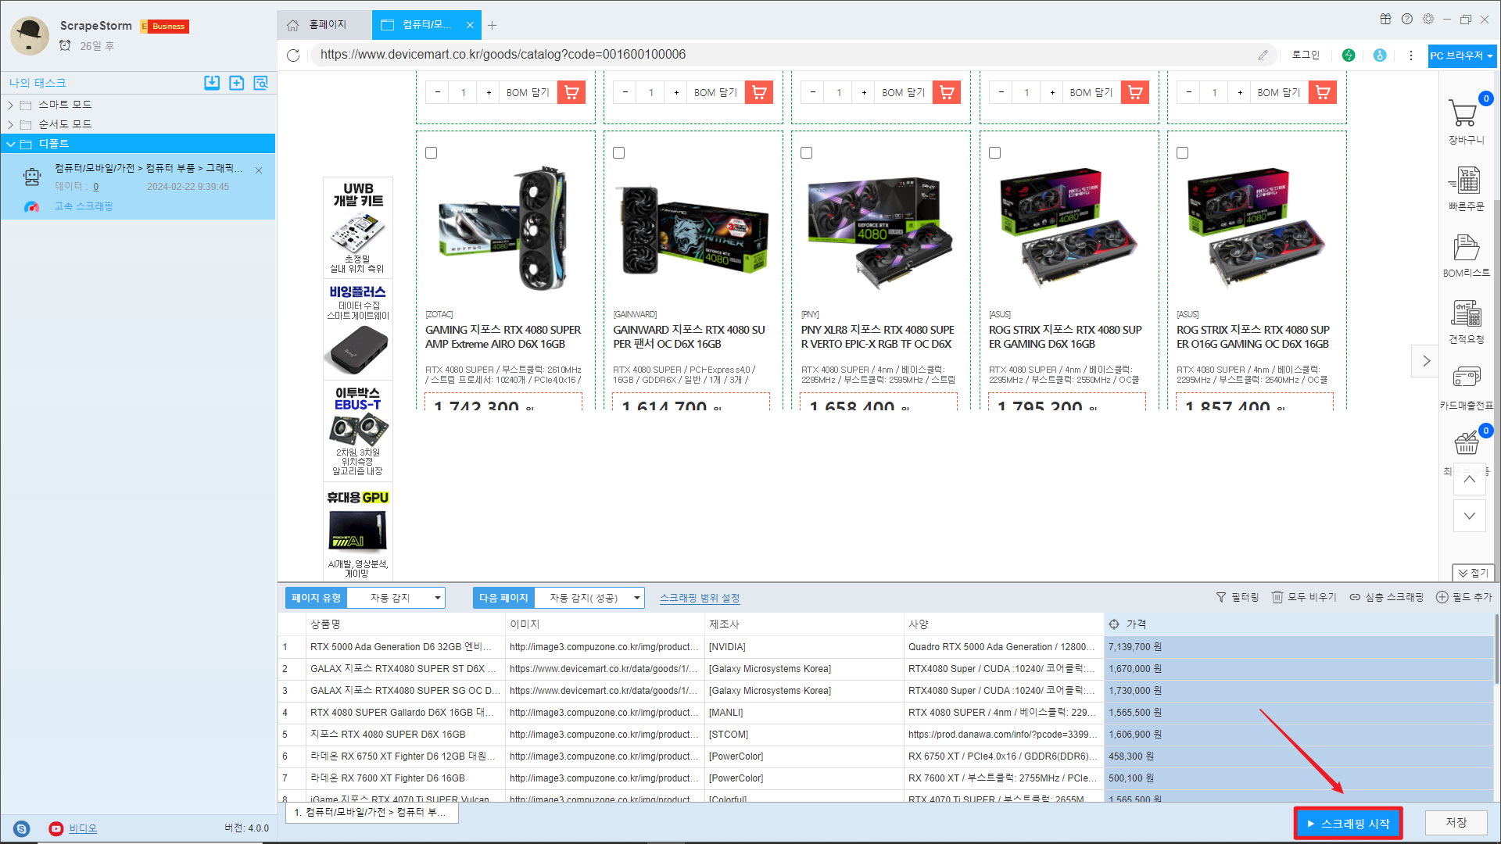
Task: Click the 로그인 login button
Action: (x=1306, y=55)
